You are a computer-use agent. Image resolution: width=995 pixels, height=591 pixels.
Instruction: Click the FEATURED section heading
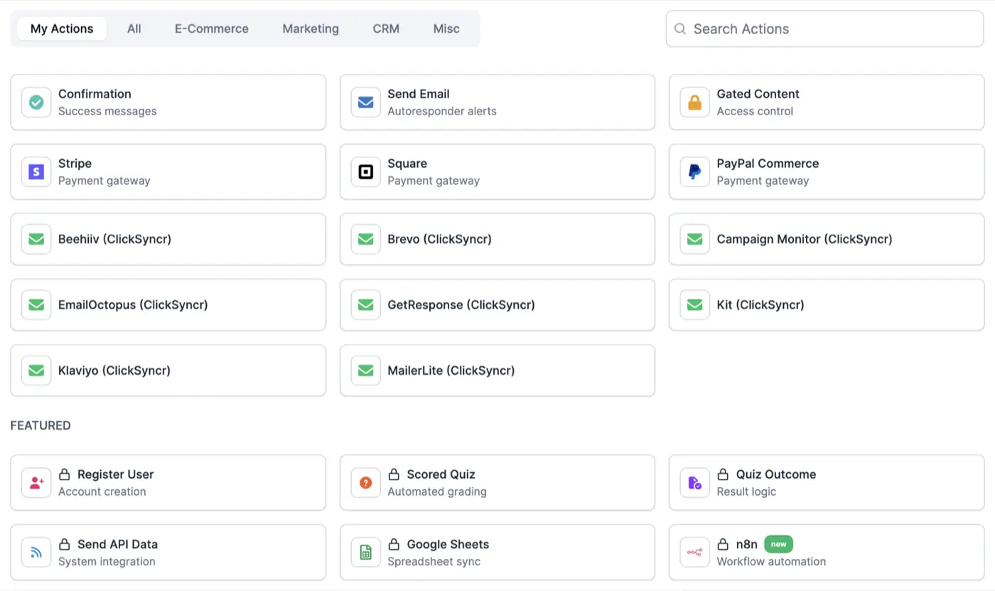pyautogui.click(x=41, y=425)
